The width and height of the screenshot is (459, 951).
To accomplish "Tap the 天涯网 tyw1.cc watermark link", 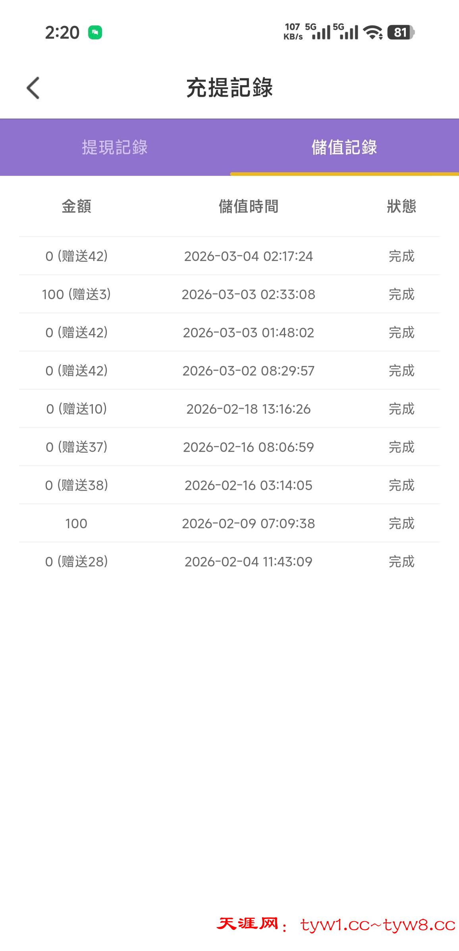I will (336, 924).
